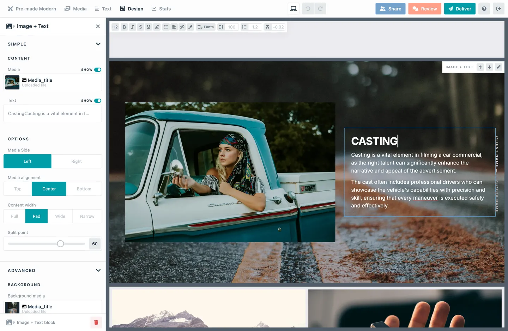
Task: Click the Share button
Action: [x=391, y=9]
